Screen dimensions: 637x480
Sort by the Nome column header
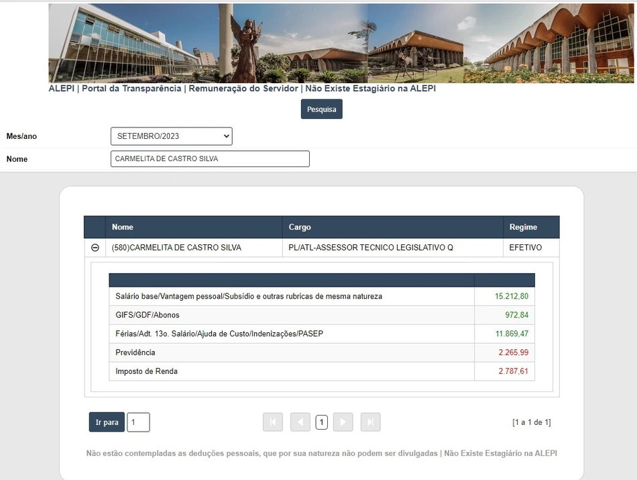click(x=123, y=227)
